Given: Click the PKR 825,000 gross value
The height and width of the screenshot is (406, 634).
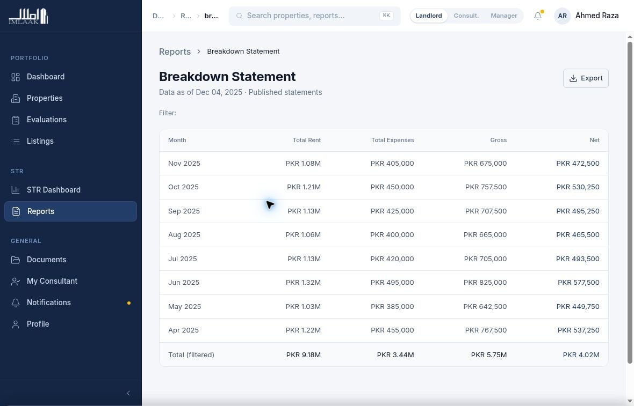Looking at the screenshot, I should [485, 283].
